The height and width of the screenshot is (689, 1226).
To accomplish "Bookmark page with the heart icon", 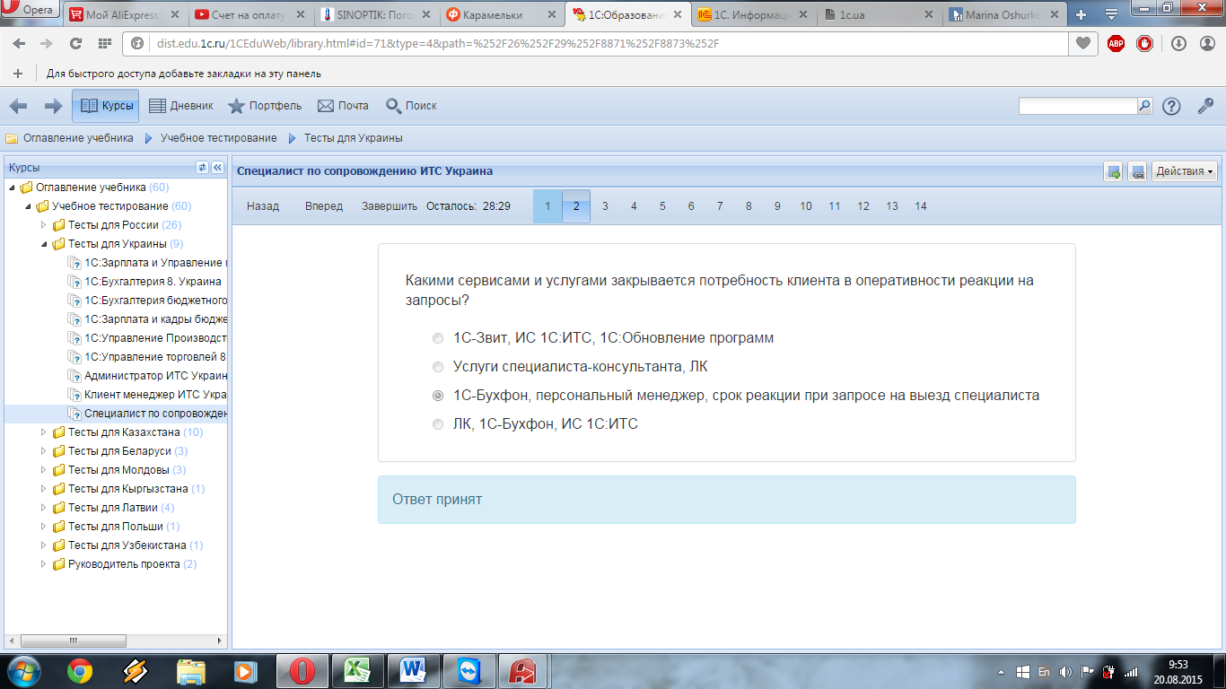I will pyautogui.click(x=1084, y=43).
